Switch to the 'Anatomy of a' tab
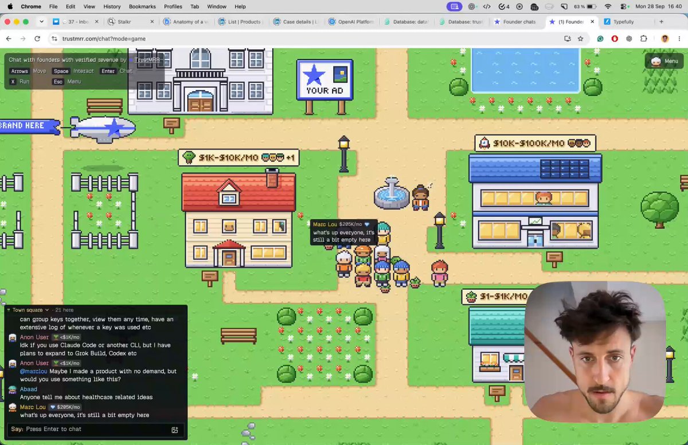 tap(186, 22)
